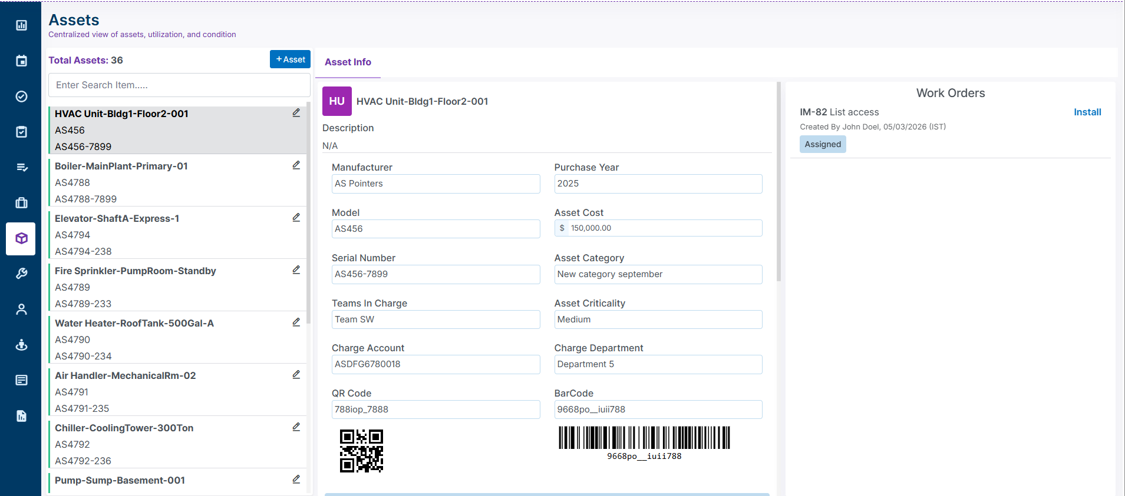Image resolution: width=1125 pixels, height=496 pixels.
Task: Open the briefcase icon in sidebar
Action: (x=21, y=203)
